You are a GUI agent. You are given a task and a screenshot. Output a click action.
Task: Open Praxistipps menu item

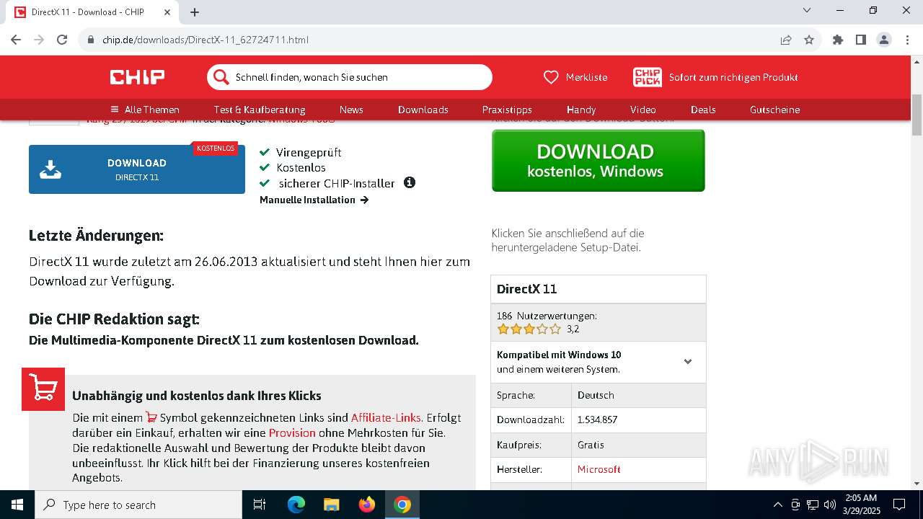(x=507, y=110)
